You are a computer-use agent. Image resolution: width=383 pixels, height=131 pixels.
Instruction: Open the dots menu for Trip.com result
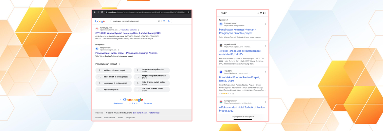(x=265, y=72)
